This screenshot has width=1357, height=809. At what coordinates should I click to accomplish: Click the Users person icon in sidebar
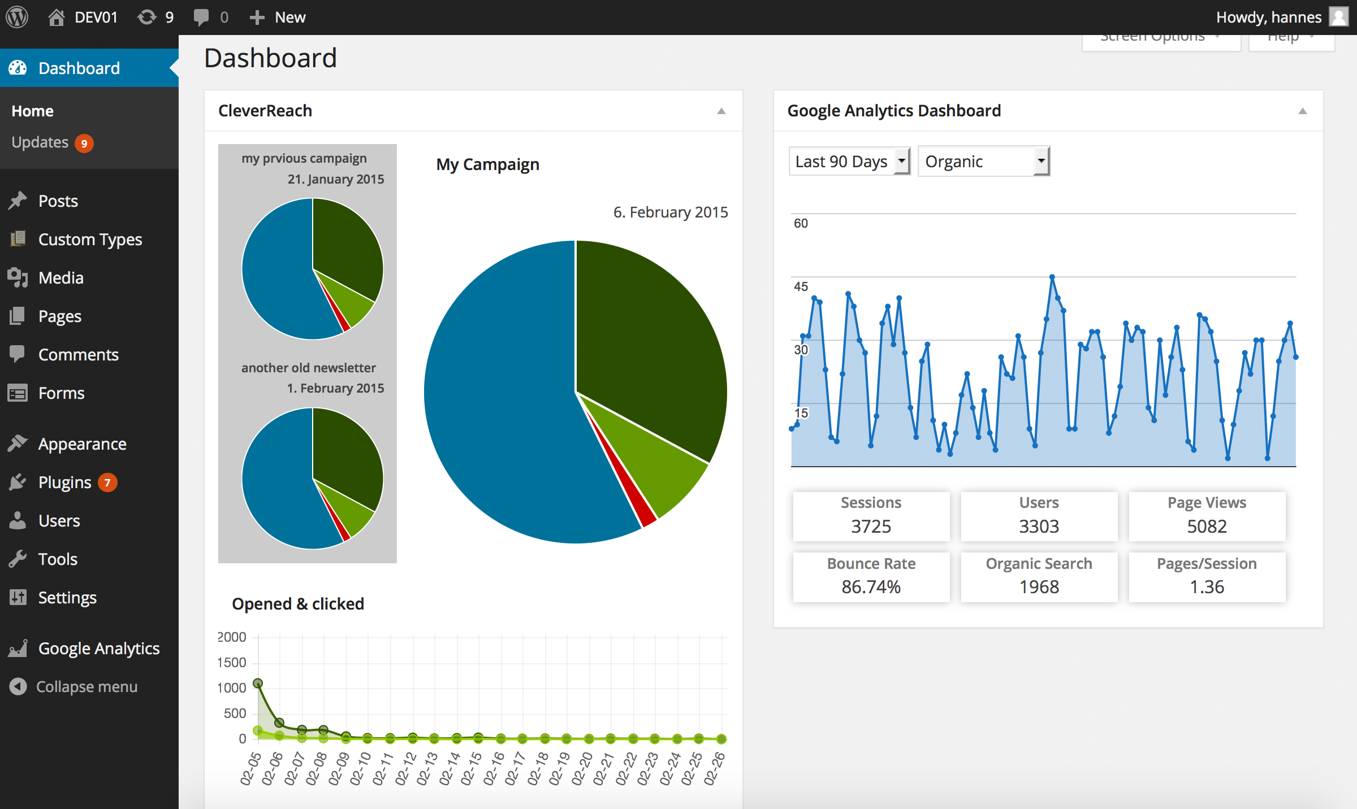(18, 520)
